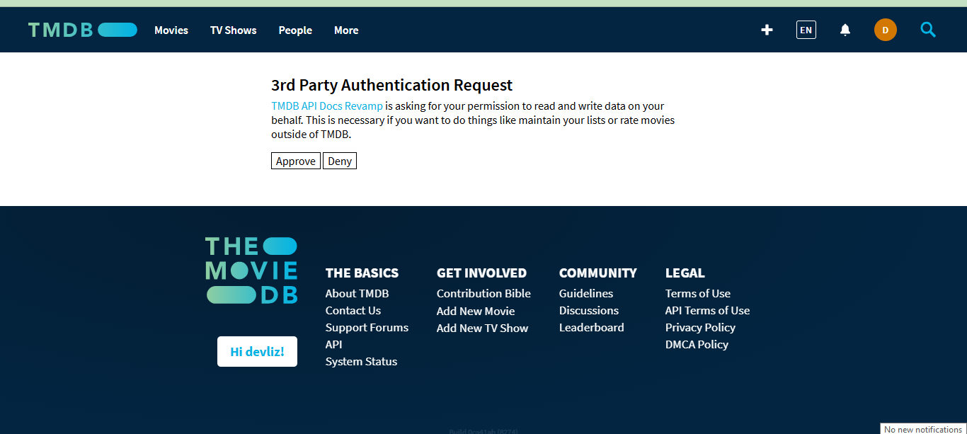Image resolution: width=967 pixels, height=434 pixels.
Task: Open the EN language selector
Action: (x=806, y=30)
